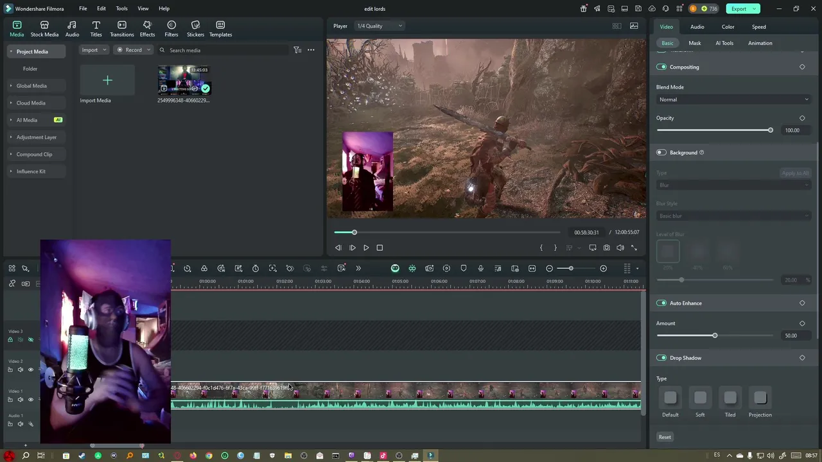This screenshot has width=822, height=462.
Task: Click the marker shield icon in timeline toolbar
Action: (463, 268)
